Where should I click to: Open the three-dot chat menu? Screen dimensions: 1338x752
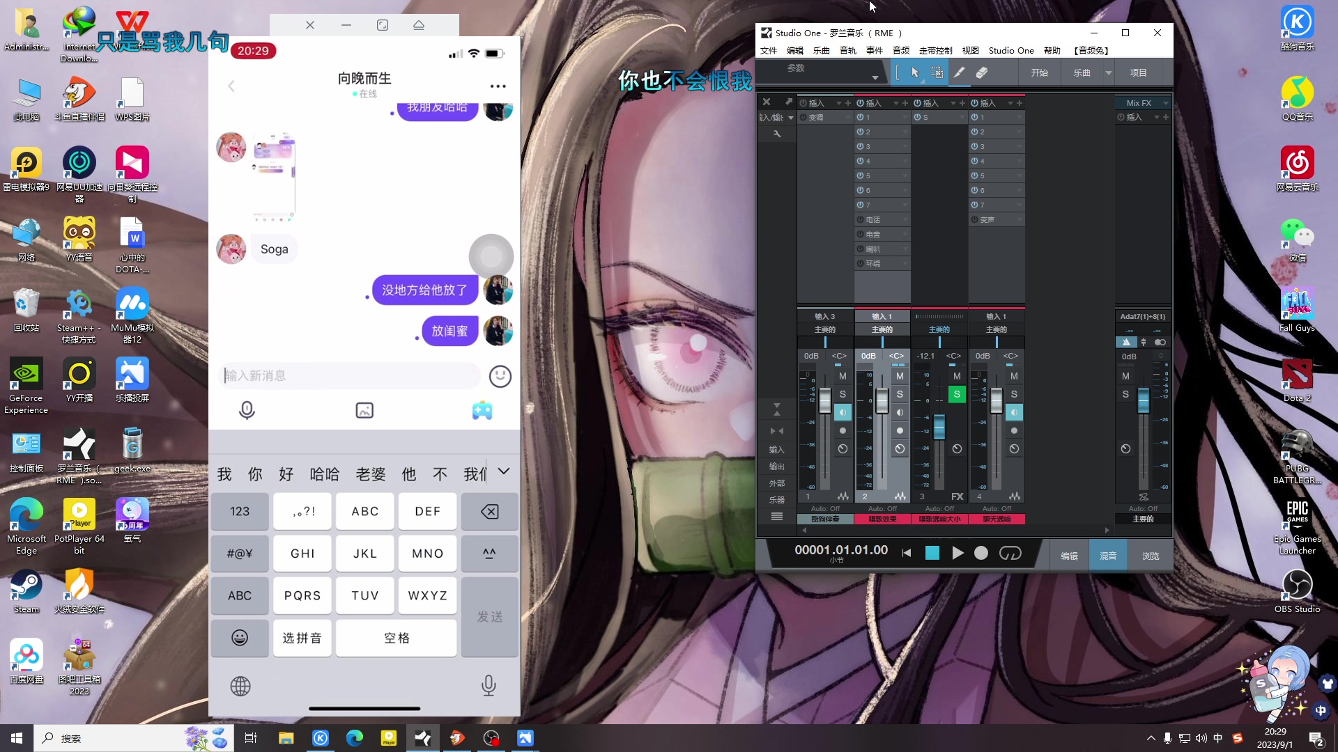pos(498,86)
